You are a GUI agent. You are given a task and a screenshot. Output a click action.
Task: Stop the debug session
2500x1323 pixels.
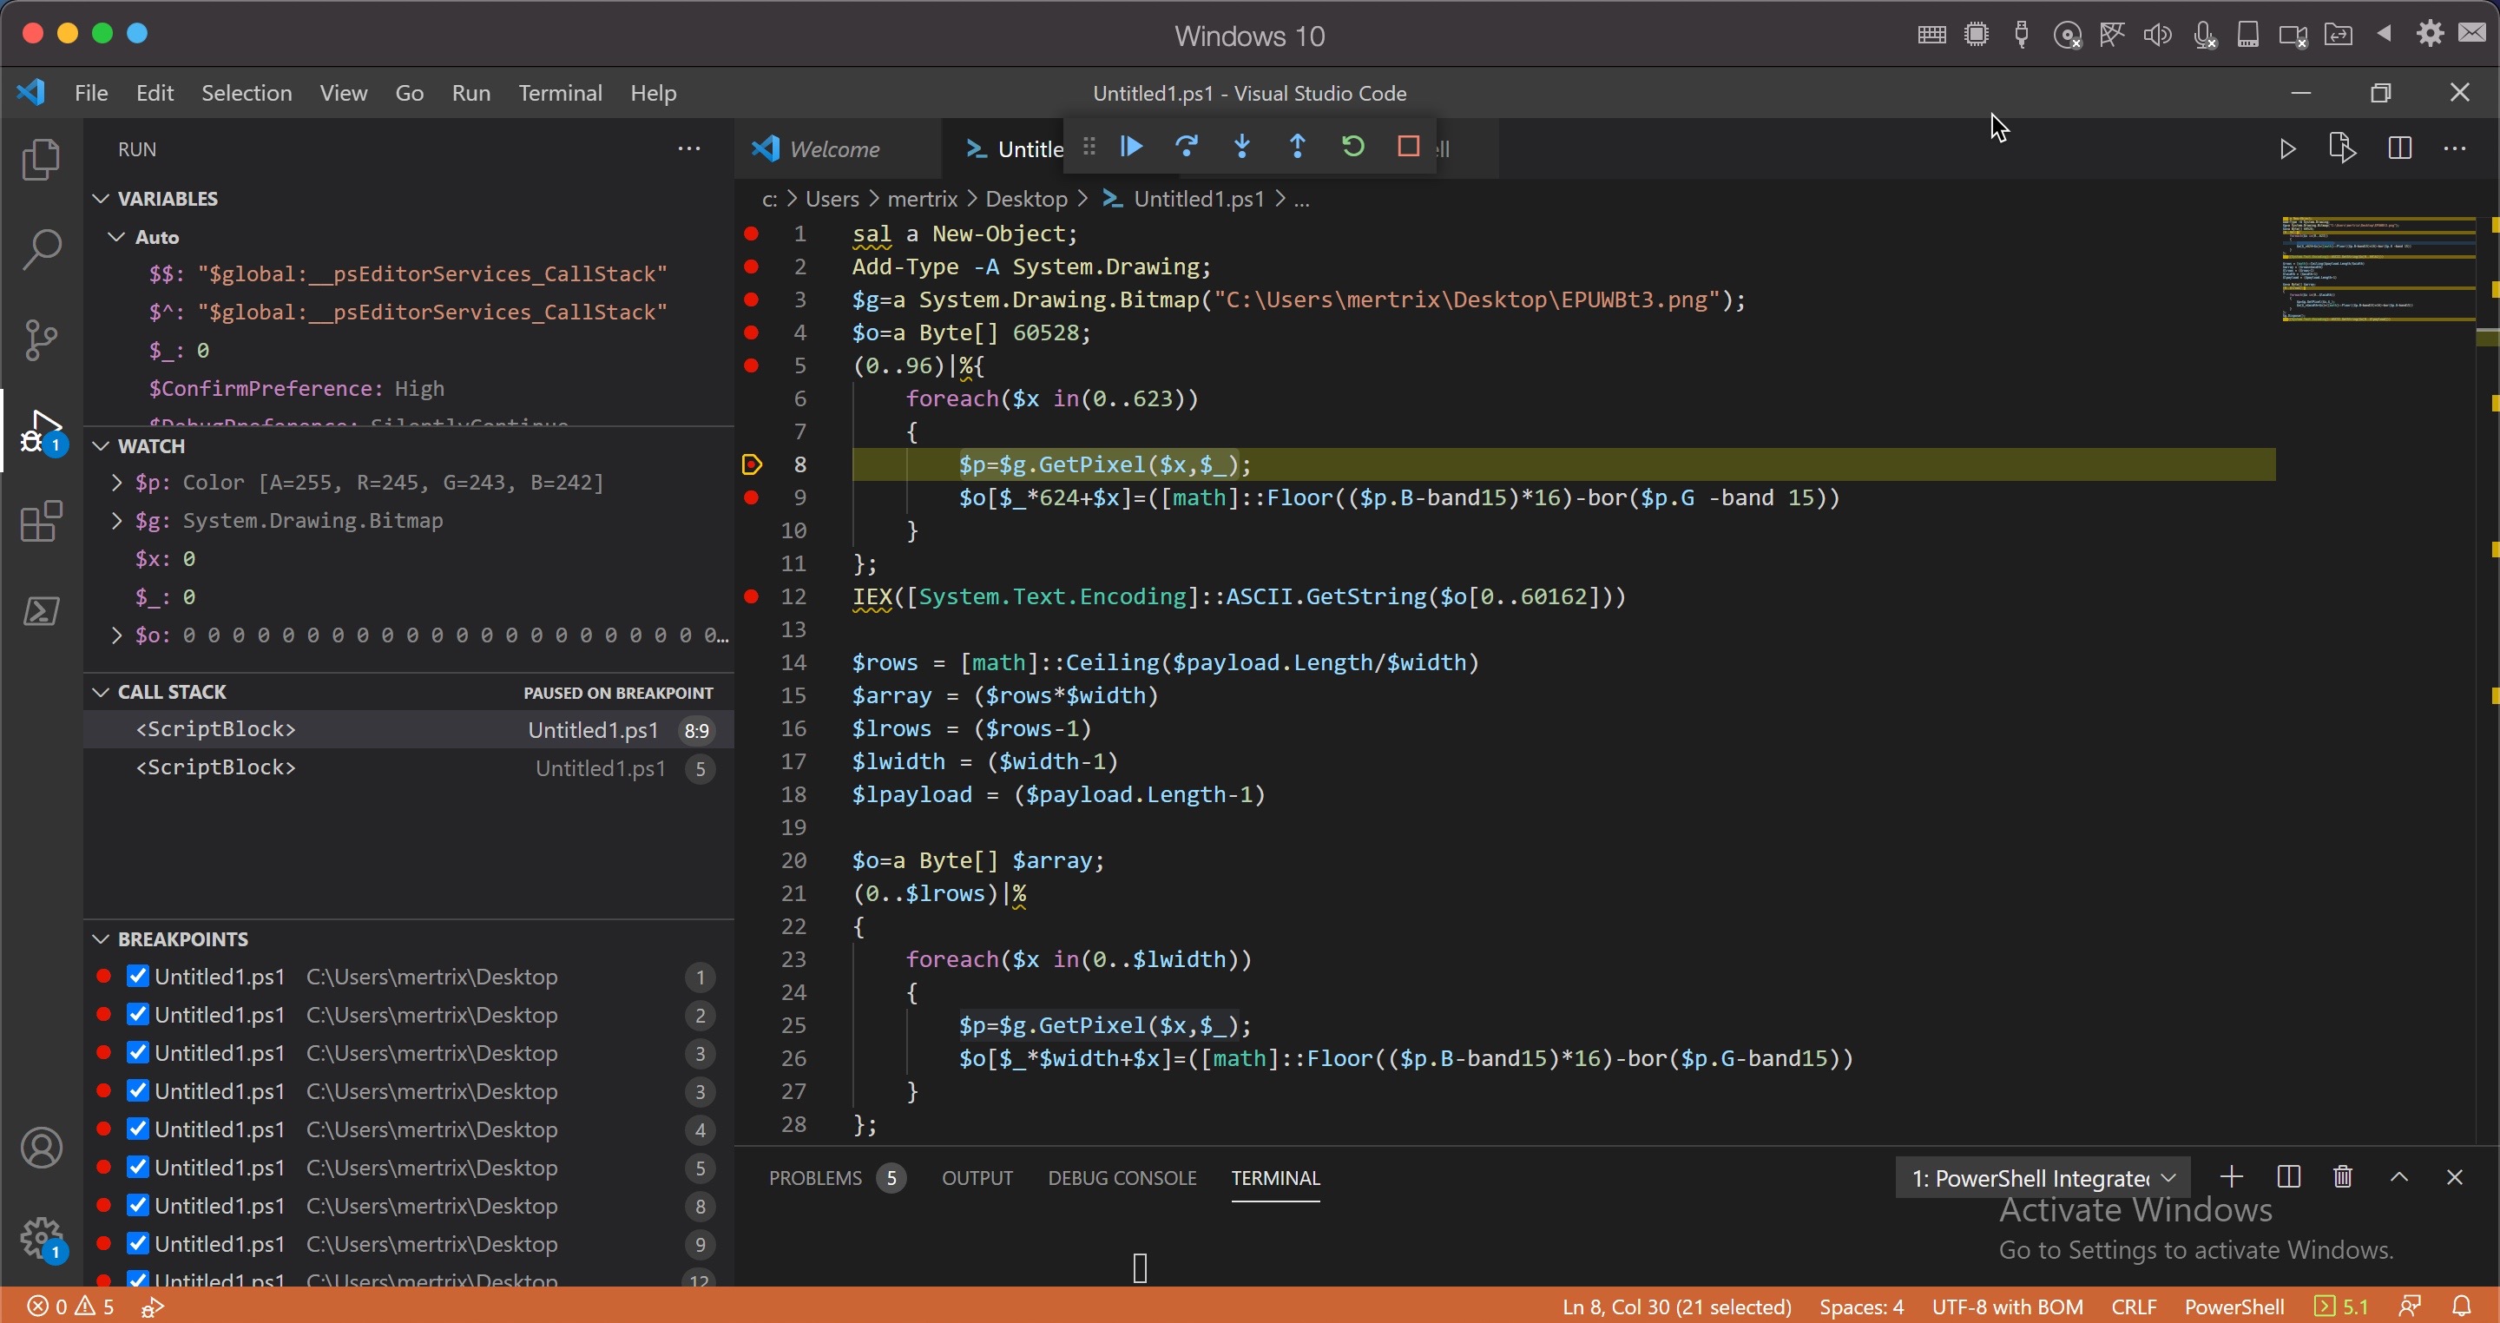click(x=1408, y=147)
